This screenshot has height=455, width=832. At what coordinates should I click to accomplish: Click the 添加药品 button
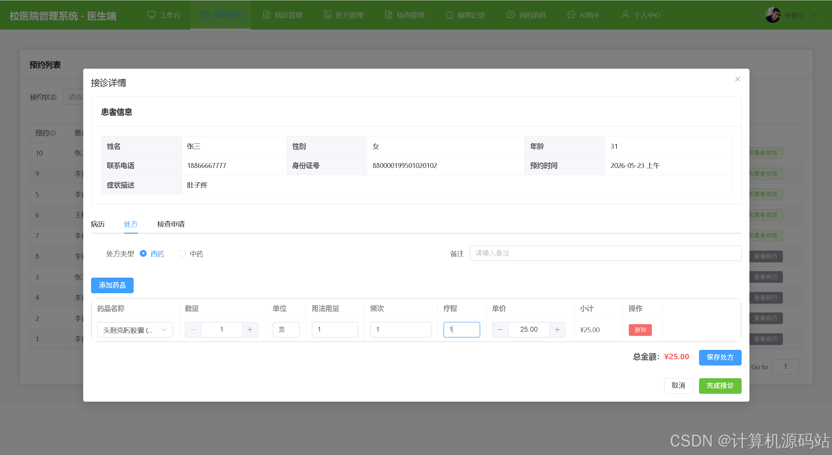[x=112, y=285]
